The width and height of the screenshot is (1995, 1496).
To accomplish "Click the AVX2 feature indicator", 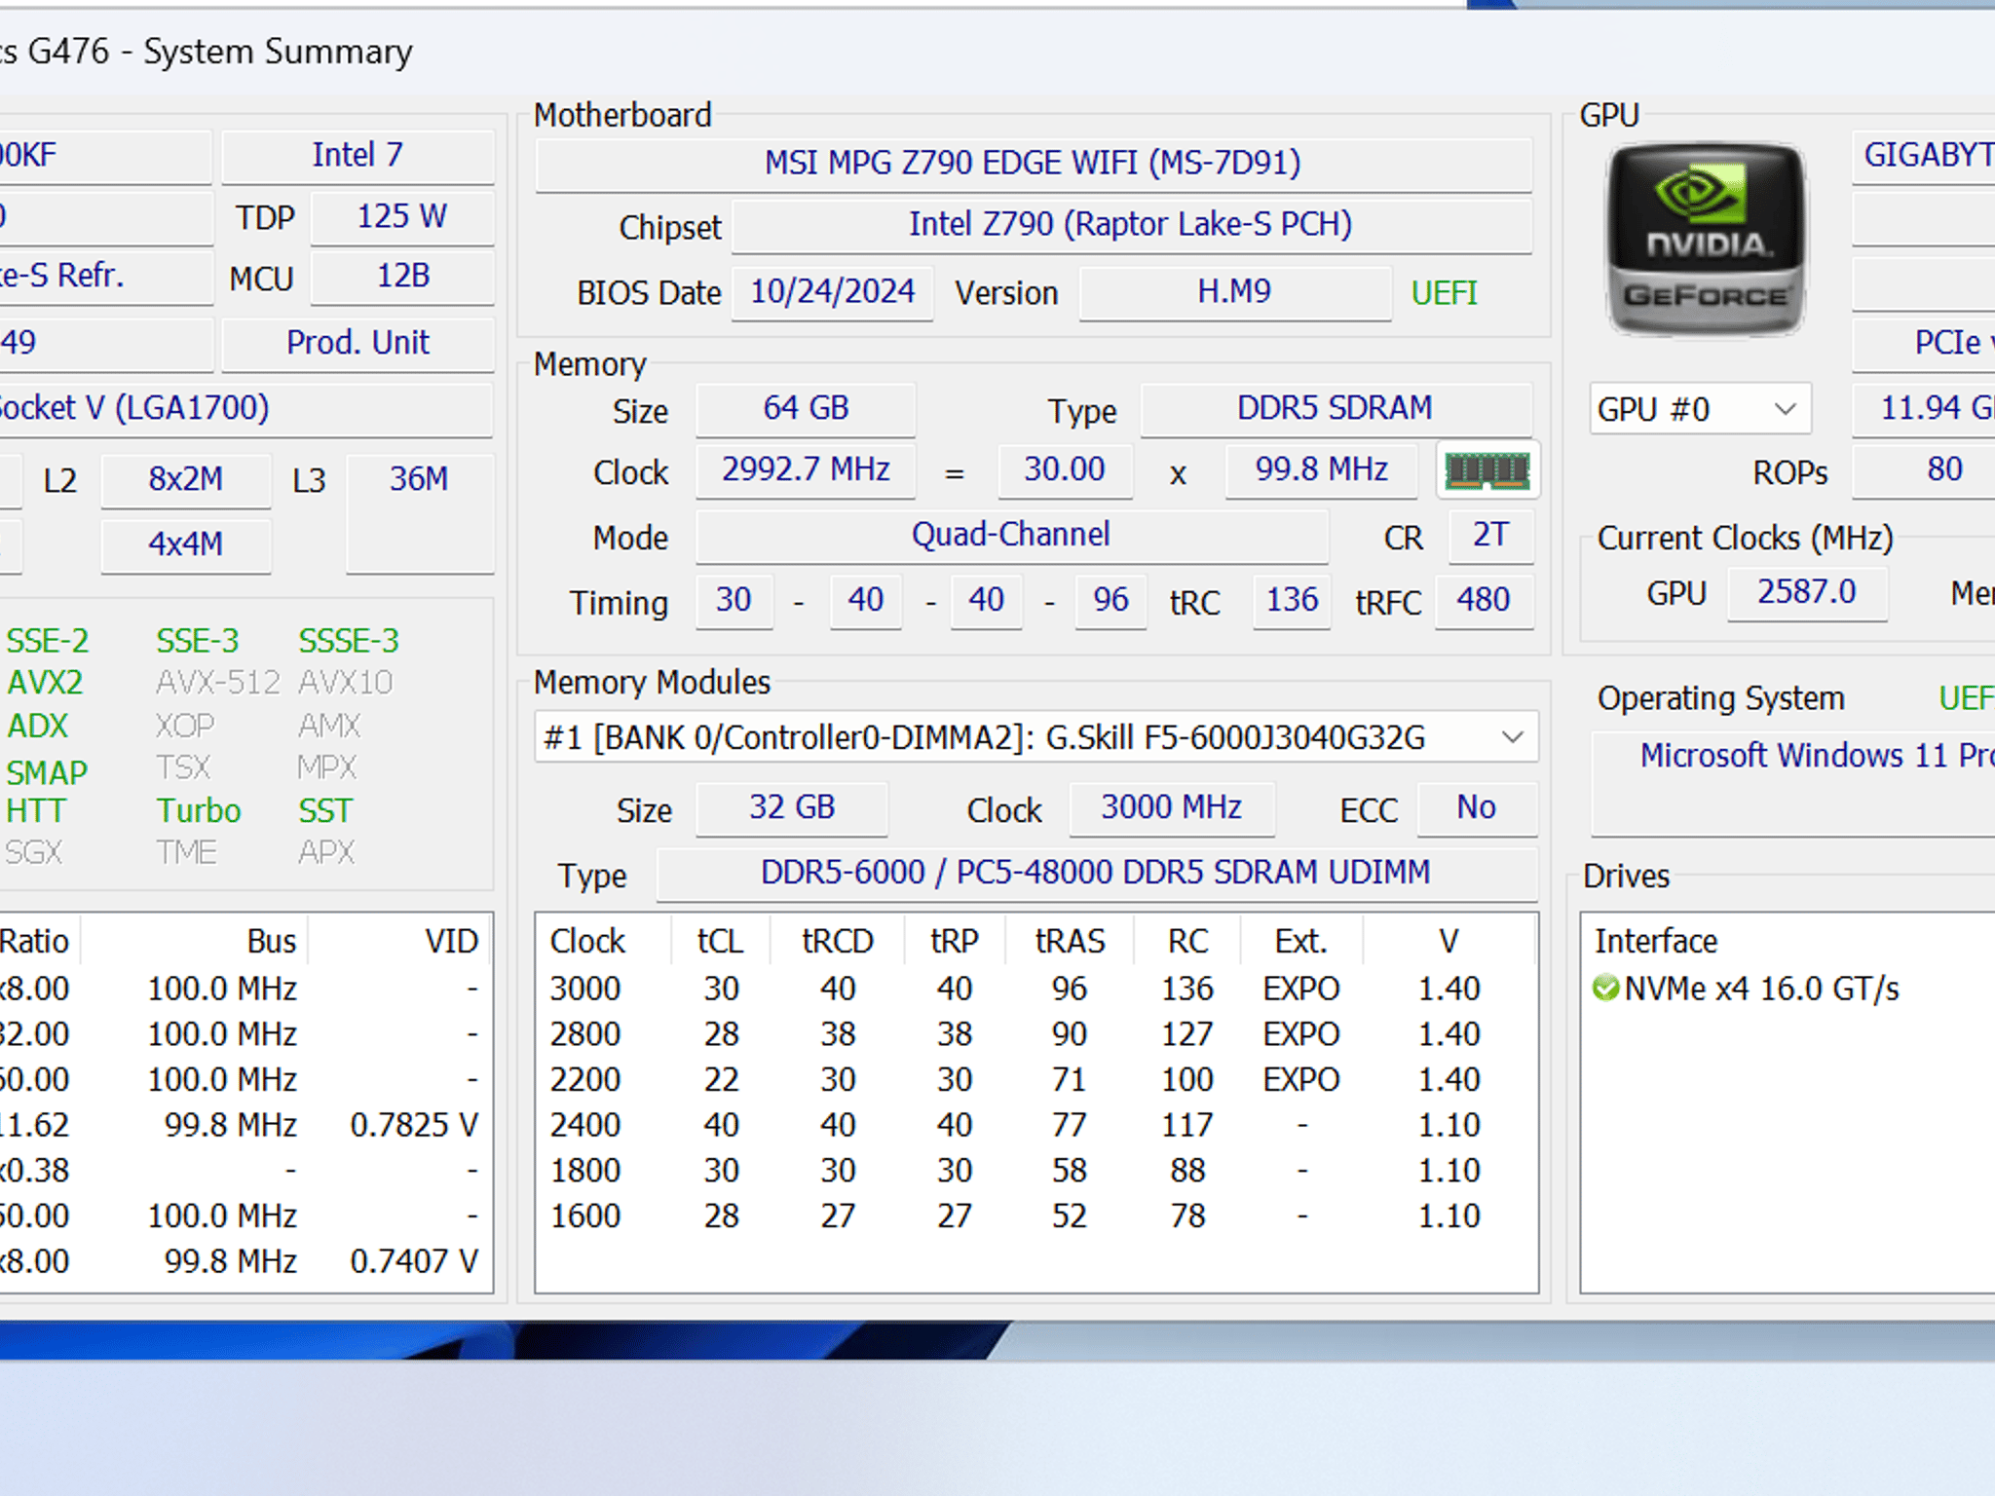I will click(x=45, y=683).
